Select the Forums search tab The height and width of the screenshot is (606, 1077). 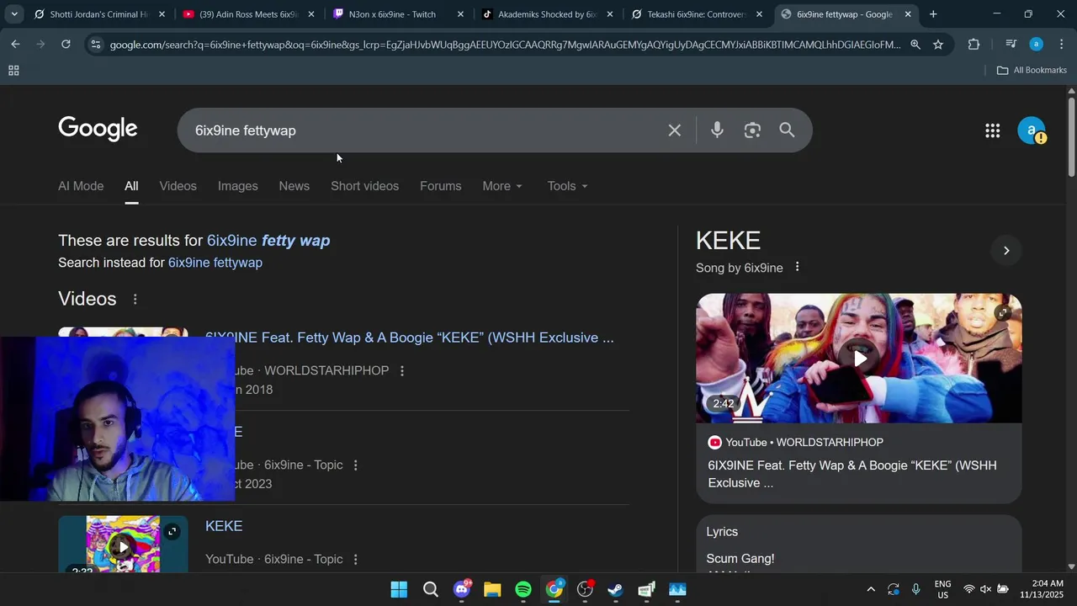click(x=441, y=186)
